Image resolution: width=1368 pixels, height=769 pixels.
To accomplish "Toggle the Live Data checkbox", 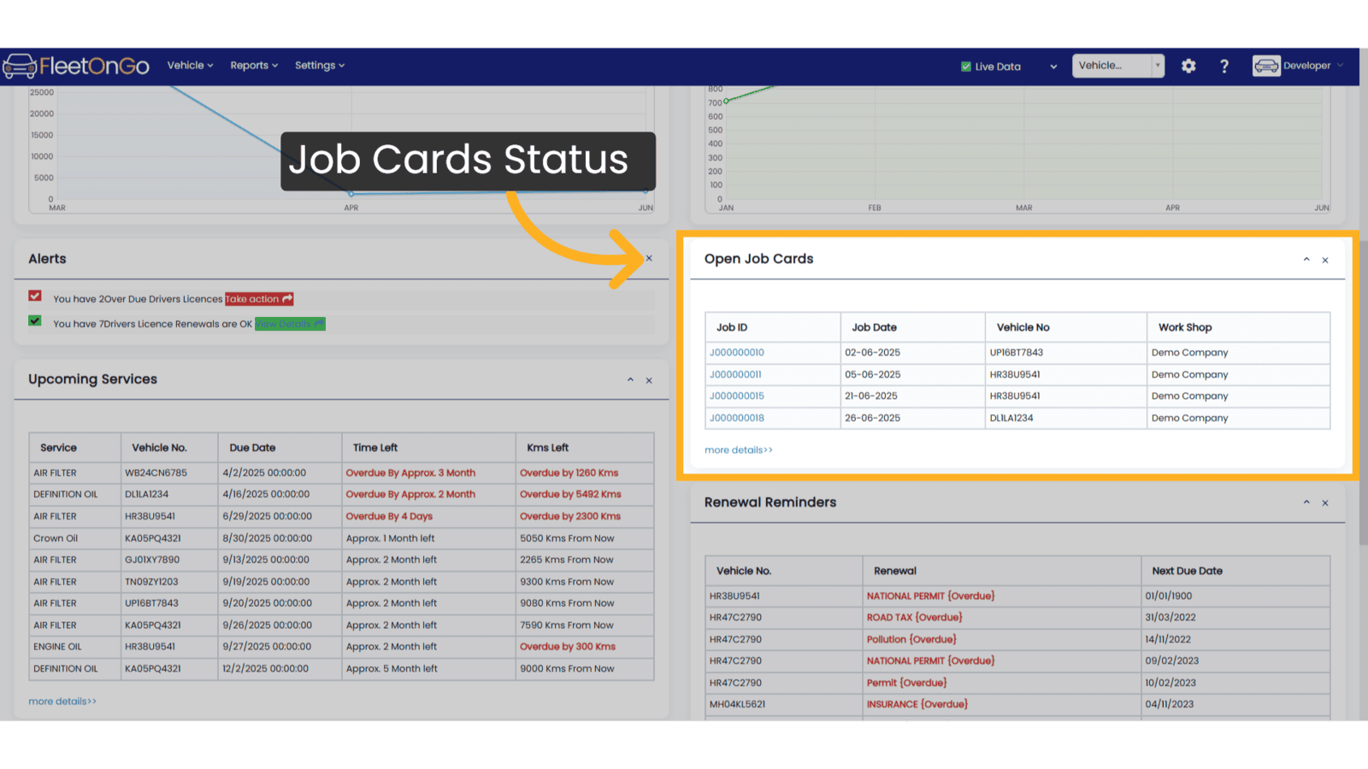I will [x=966, y=67].
